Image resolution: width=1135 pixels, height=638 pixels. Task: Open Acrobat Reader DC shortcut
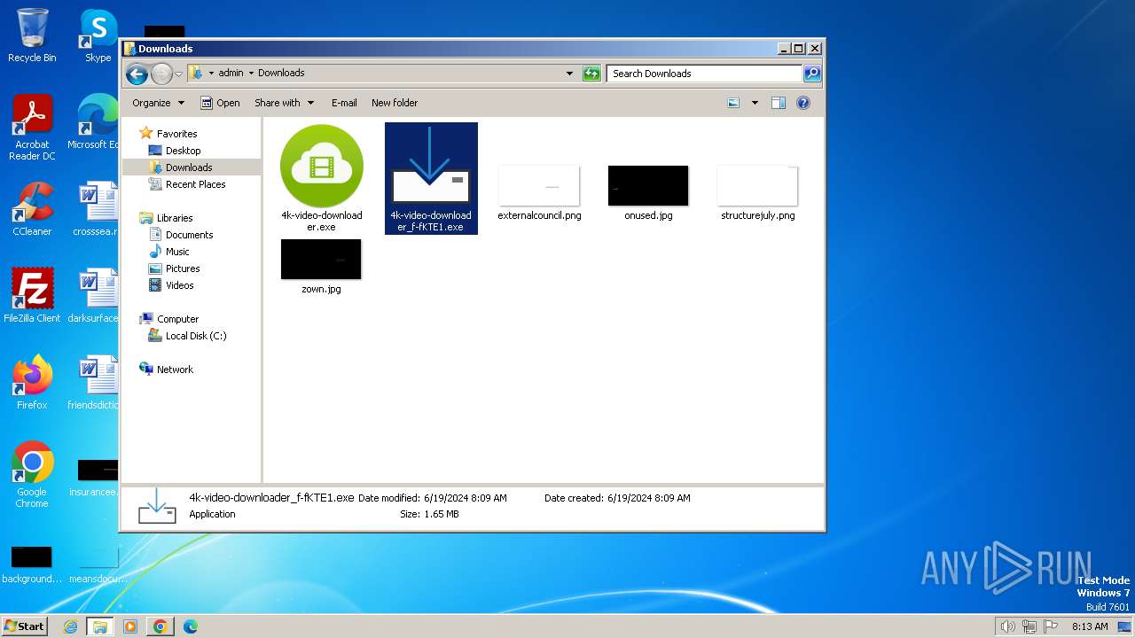pos(32,128)
